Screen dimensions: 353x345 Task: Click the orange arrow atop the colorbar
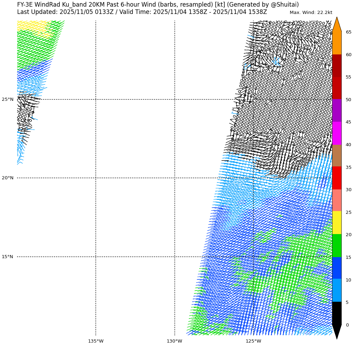(x=337, y=25)
